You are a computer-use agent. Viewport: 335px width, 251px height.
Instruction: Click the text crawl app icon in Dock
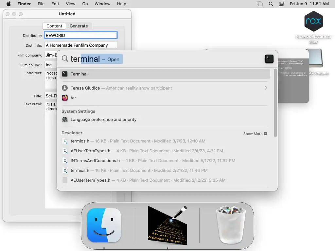tap(167, 225)
